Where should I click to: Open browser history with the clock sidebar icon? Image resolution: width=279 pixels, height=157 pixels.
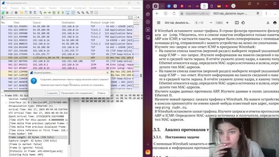[148, 6]
